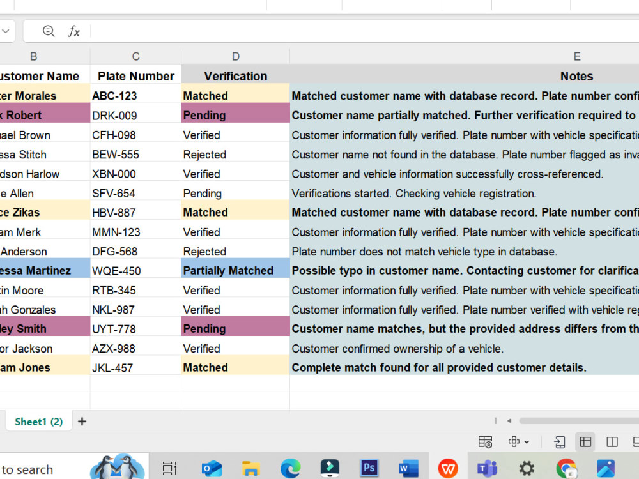Launch Outlook from the taskbar
The image size is (639, 479).
pyautogui.click(x=212, y=468)
